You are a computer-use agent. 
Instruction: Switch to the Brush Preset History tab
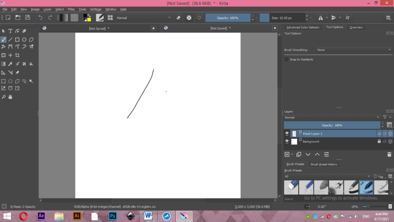[x=324, y=164]
